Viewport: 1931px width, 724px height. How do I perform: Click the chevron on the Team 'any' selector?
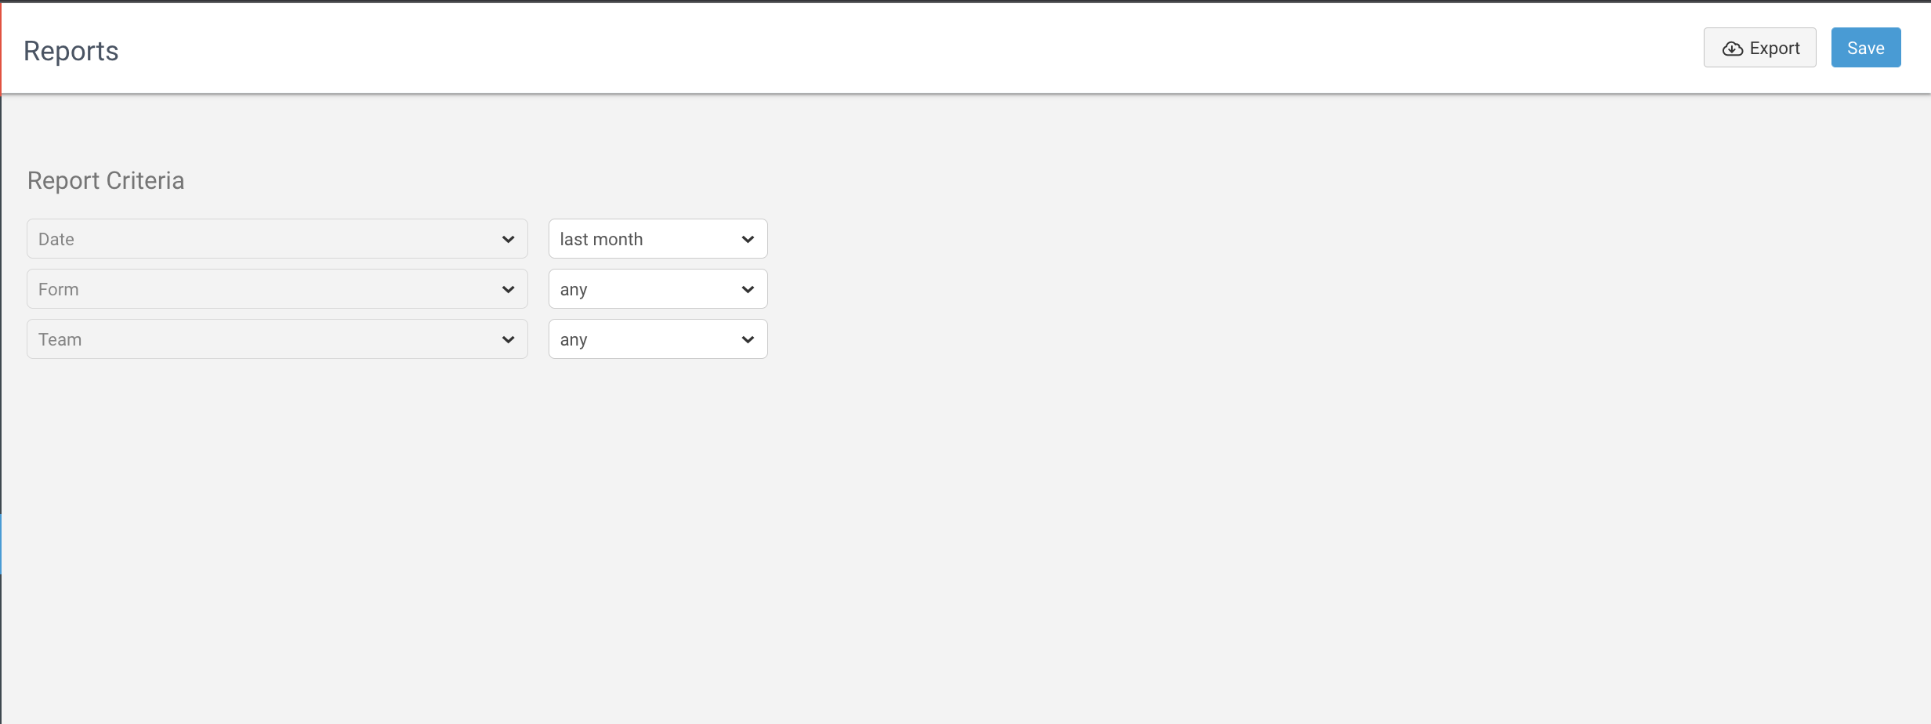click(x=748, y=338)
